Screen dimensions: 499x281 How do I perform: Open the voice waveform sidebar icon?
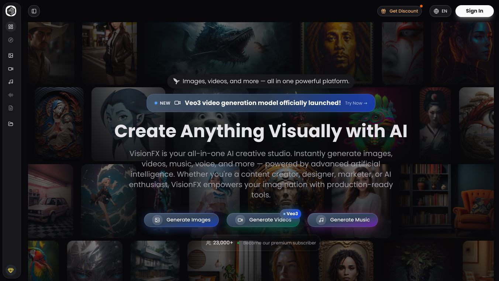pos(11,95)
